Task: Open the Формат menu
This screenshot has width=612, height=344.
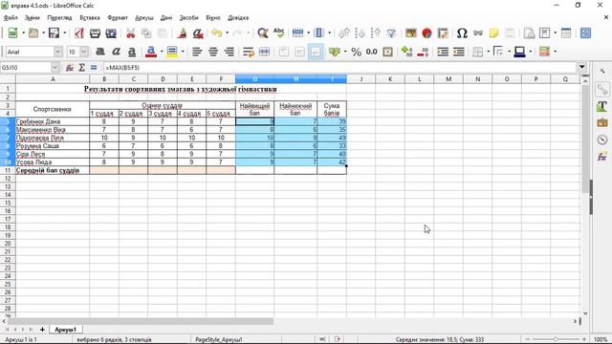Action: pyautogui.click(x=118, y=18)
